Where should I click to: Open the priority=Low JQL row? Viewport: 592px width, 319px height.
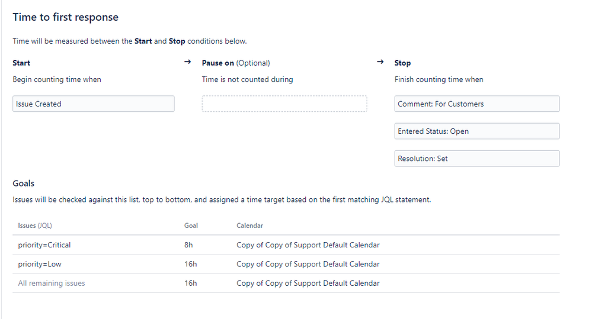pyautogui.click(x=286, y=264)
